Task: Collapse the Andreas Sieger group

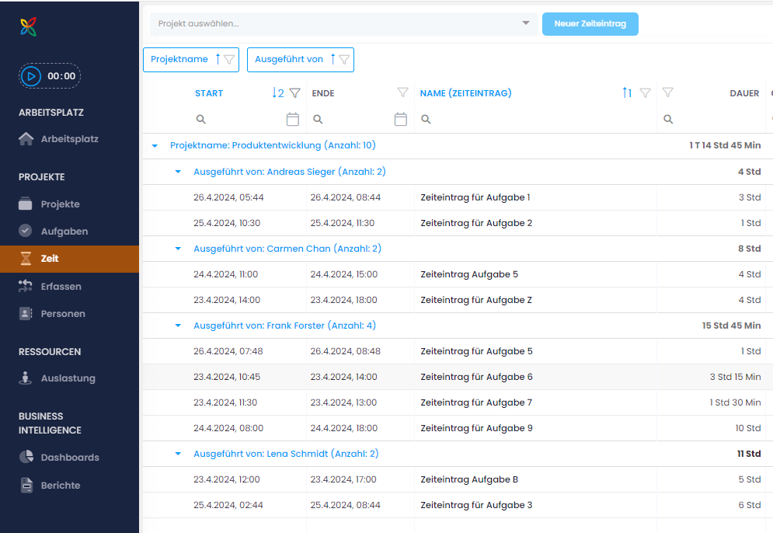Action: coord(178,172)
